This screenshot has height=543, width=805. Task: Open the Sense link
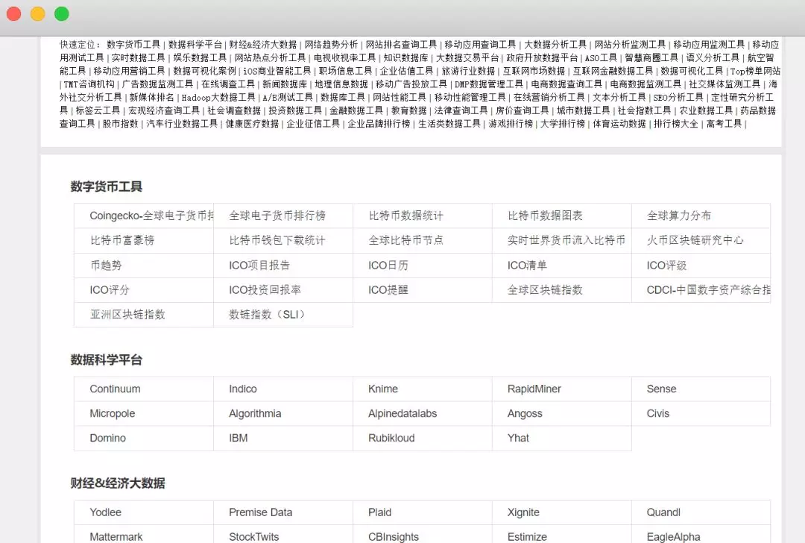click(x=661, y=389)
